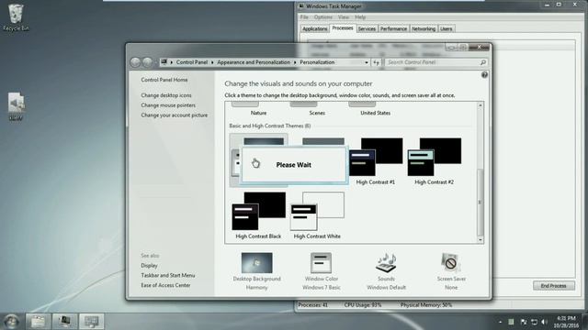The width and height of the screenshot is (588, 330).
Task: Click the search magnifier icon
Action: [x=483, y=62]
